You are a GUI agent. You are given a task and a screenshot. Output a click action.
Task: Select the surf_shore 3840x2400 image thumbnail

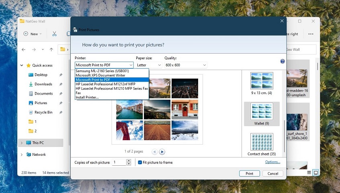[x=297, y=123]
